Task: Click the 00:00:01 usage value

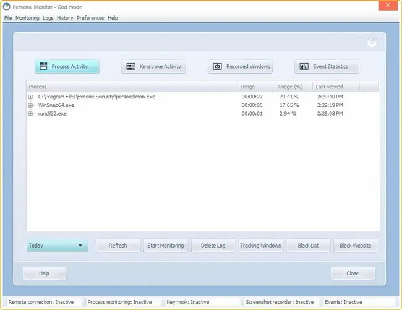Action: coord(252,114)
